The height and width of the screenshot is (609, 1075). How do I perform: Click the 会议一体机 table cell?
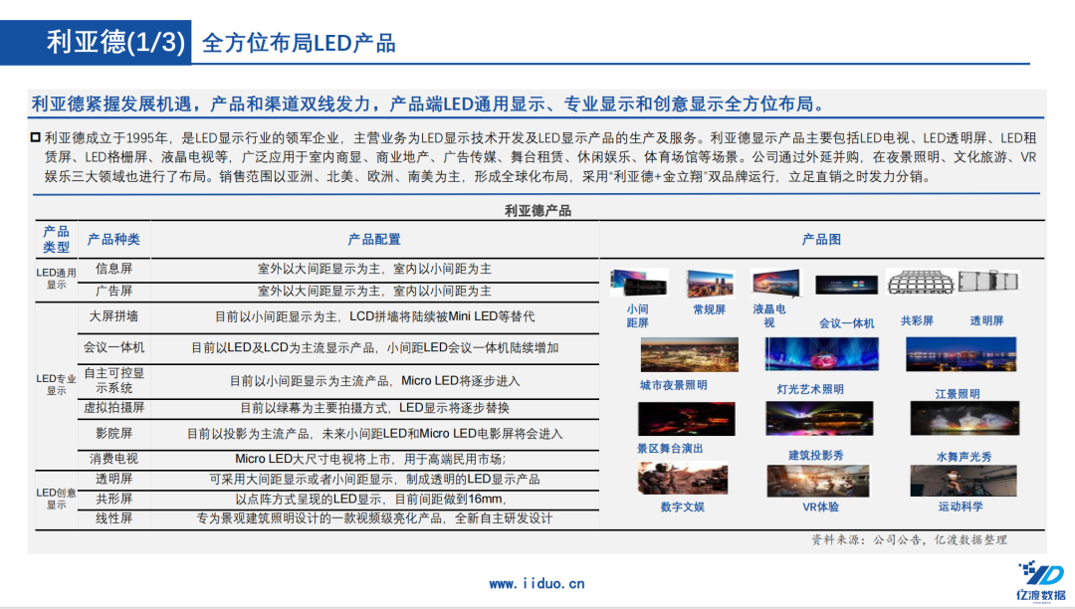pos(113,347)
